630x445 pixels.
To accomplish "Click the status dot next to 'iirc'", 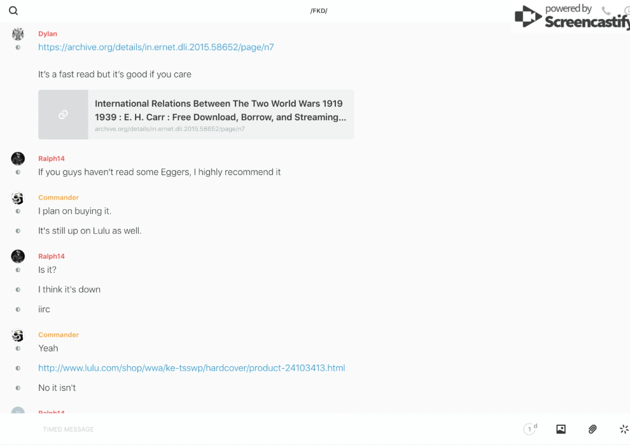I will tap(18, 310).
